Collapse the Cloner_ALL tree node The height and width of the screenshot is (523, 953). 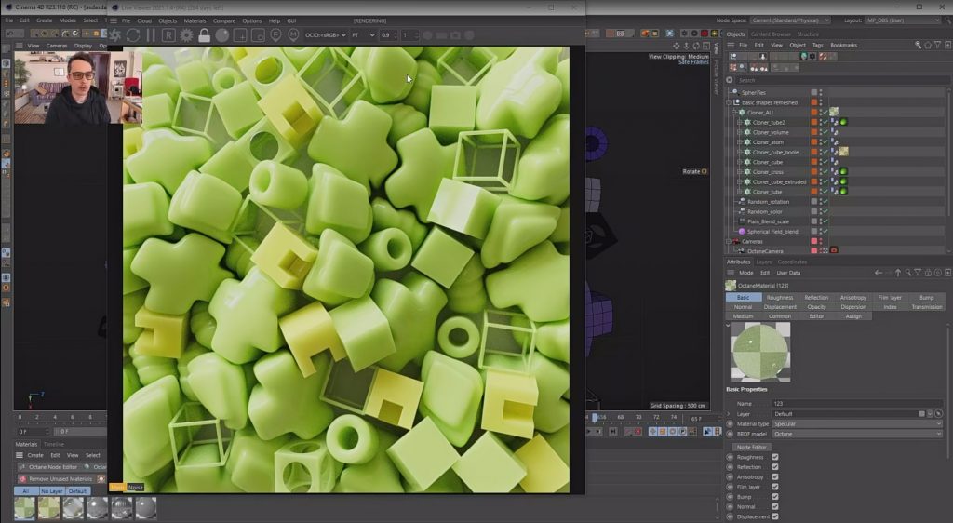pyautogui.click(x=733, y=113)
